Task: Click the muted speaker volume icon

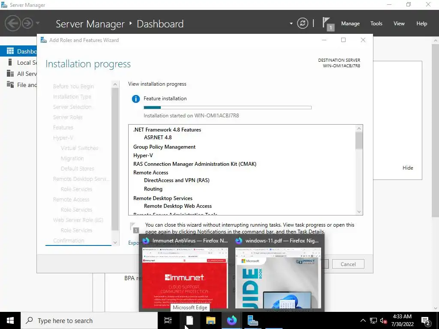Action: (x=383, y=320)
